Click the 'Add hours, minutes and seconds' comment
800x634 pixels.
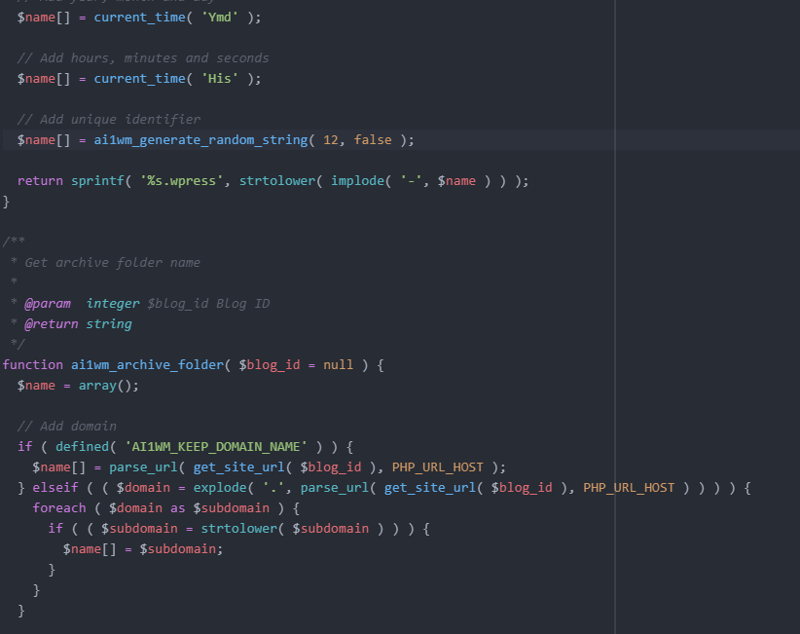[x=143, y=58]
